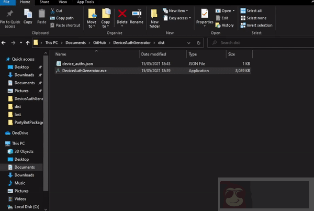Click the Copy icon in Clipboard group
This screenshot has width=314, height=211.
click(28, 14)
